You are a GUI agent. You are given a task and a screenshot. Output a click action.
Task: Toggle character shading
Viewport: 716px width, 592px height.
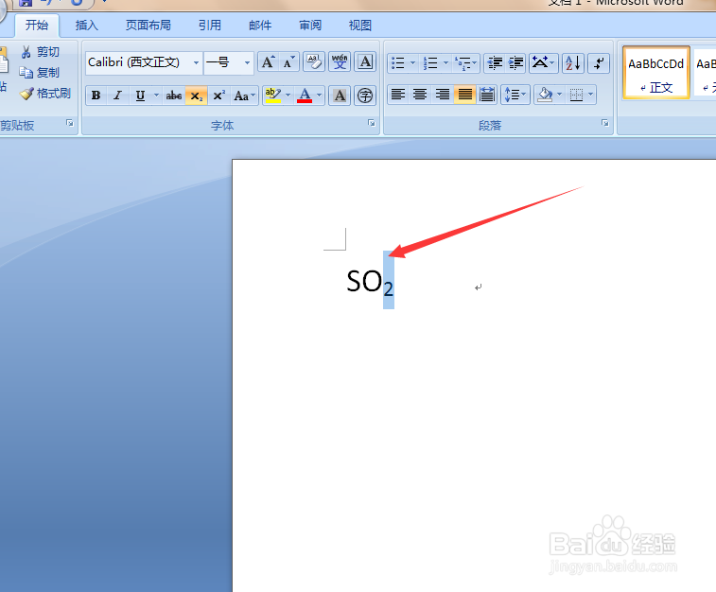340,96
